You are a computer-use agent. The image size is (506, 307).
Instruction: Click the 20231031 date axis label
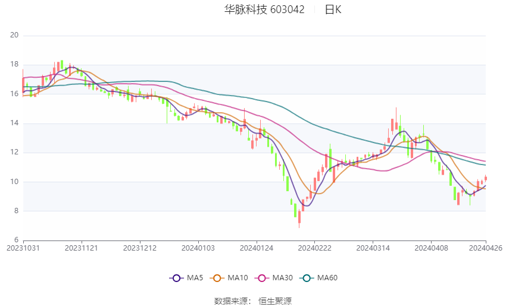click(23, 248)
